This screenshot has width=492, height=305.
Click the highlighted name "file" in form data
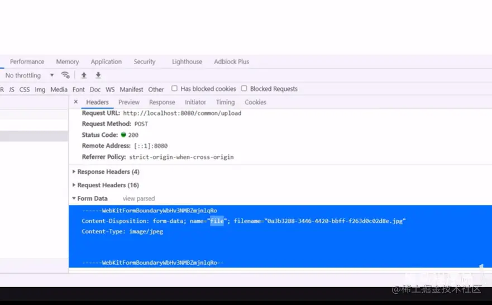click(x=217, y=221)
